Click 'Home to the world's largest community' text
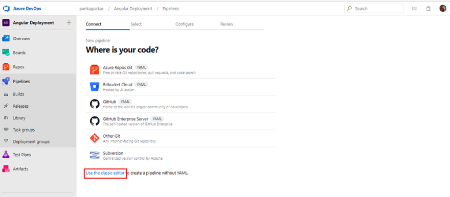The image size is (450, 197). [145, 107]
